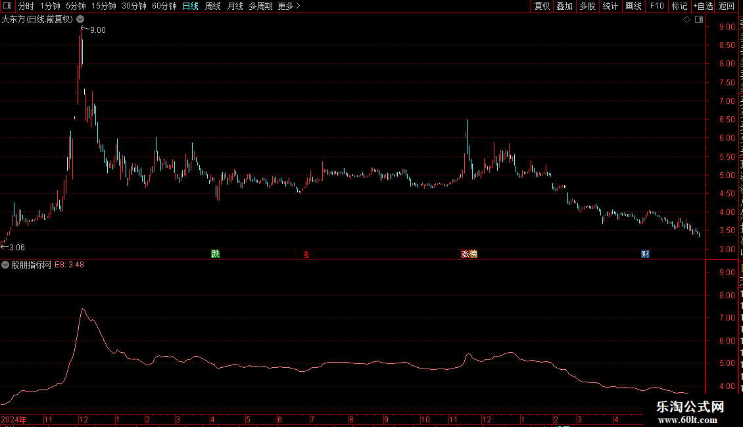Screen dimensions: 743x427
Task: Switch to 分时 intraday view
Action: (x=26, y=6)
